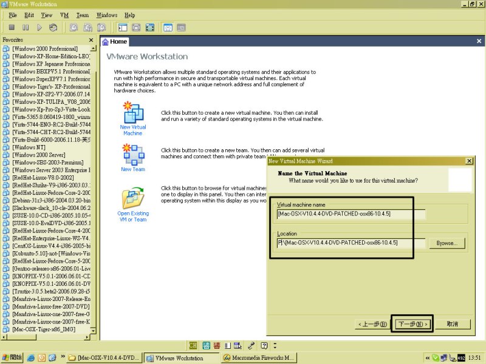This screenshot has height=364, width=486.
Task: Open the [Mac-OSX-V10.4.4-DVD... folder taskbar button
Action: click(x=104, y=358)
